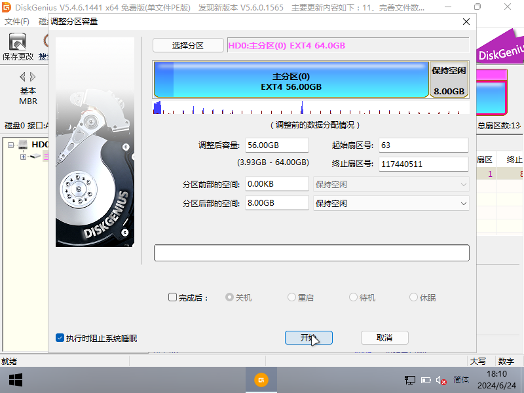Select the HD0 disk icon in tree
This screenshot has width=524, height=393.
[23, 144]
